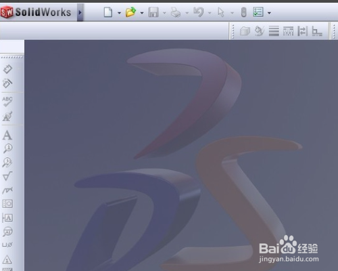Click the Line Style icon

(289, 31)
